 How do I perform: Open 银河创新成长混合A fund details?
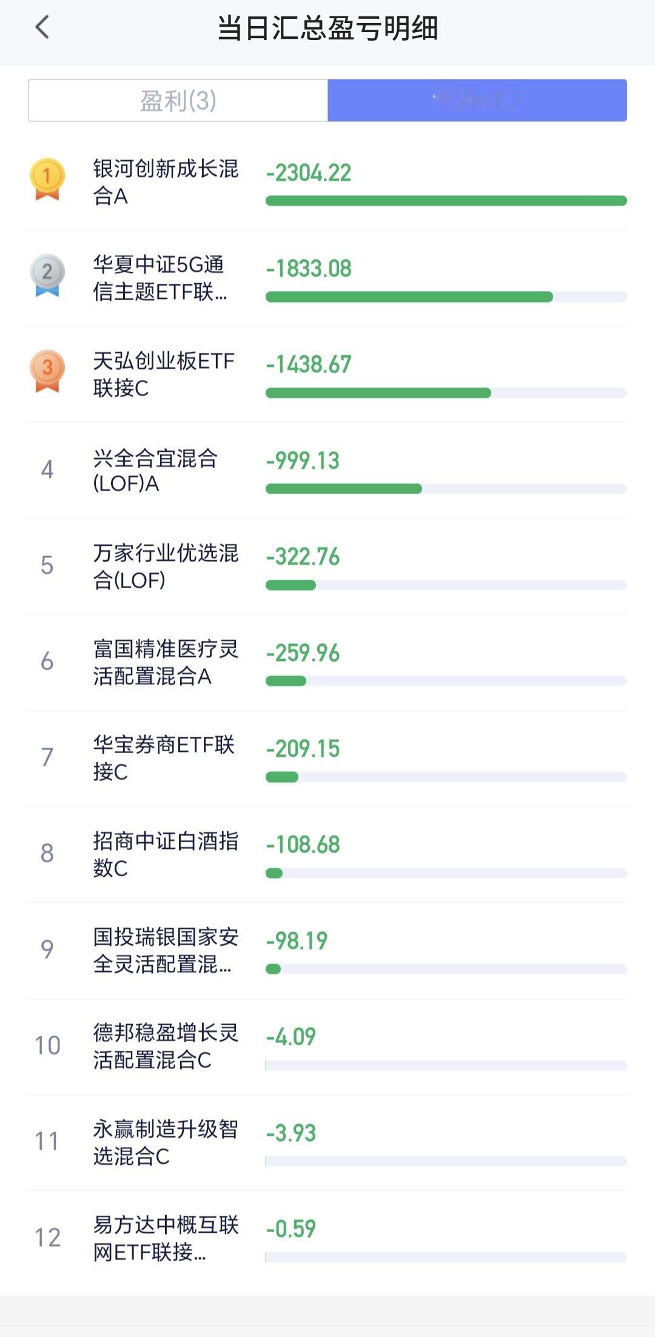coord(165,182)
